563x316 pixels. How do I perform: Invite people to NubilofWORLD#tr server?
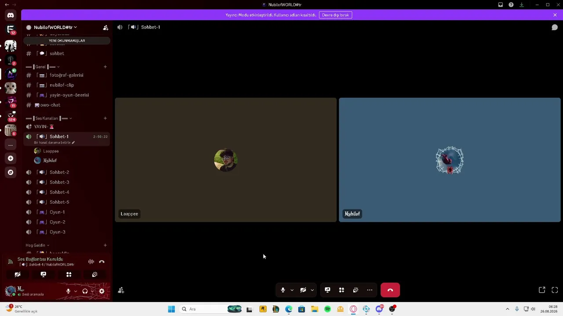(106, 27)
